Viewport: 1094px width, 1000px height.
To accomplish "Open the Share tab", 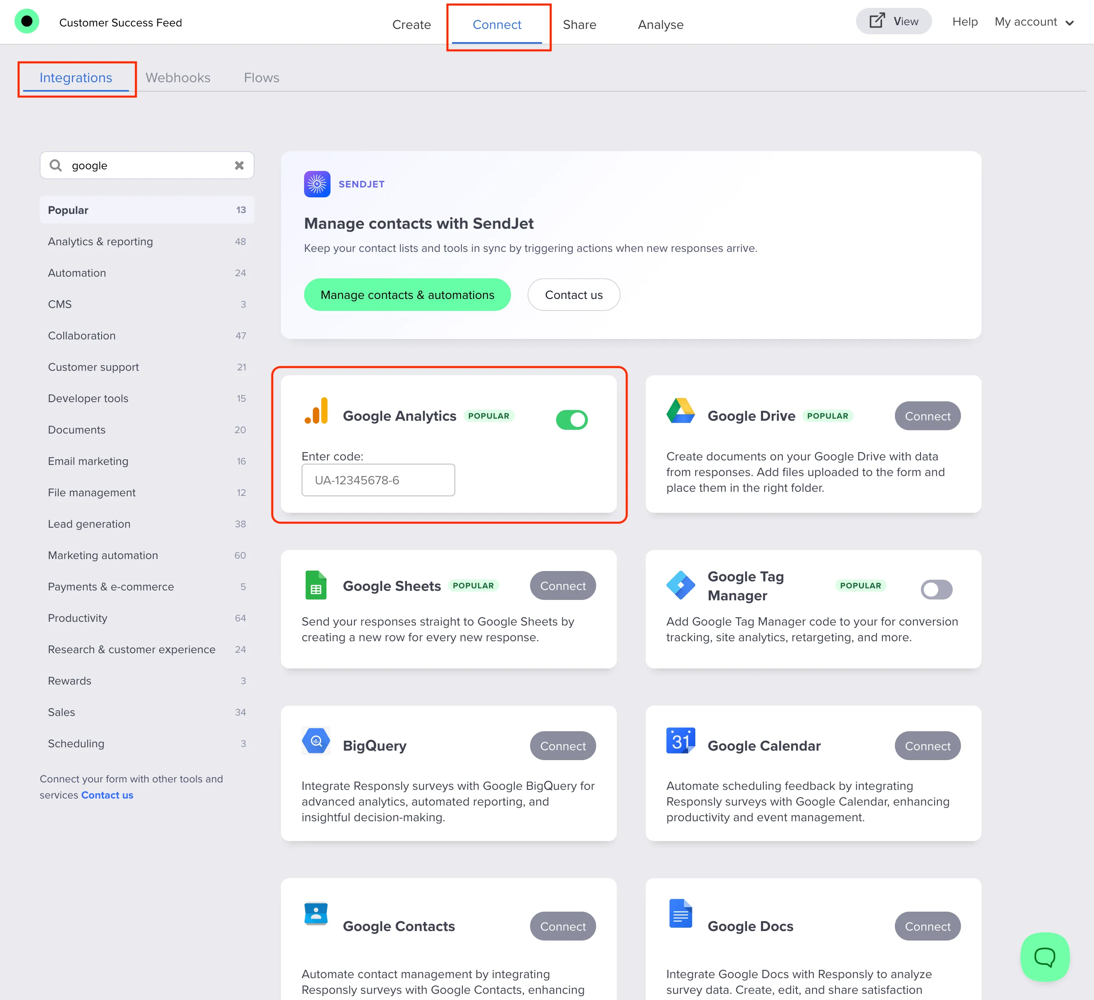I will pyautogui.click(x=580, y=24).
